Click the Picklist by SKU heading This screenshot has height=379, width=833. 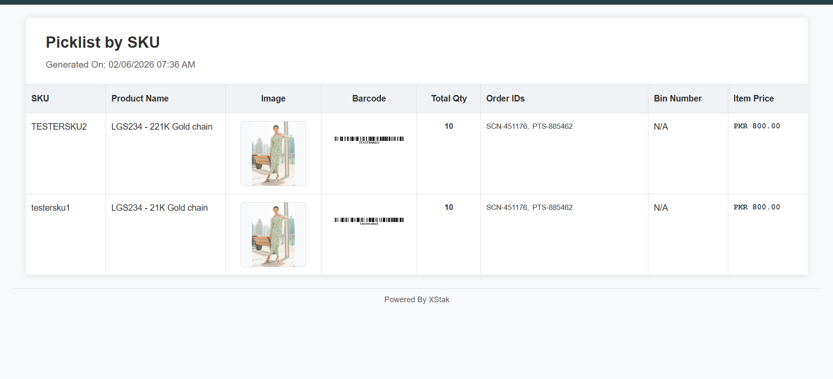[103, 42]
